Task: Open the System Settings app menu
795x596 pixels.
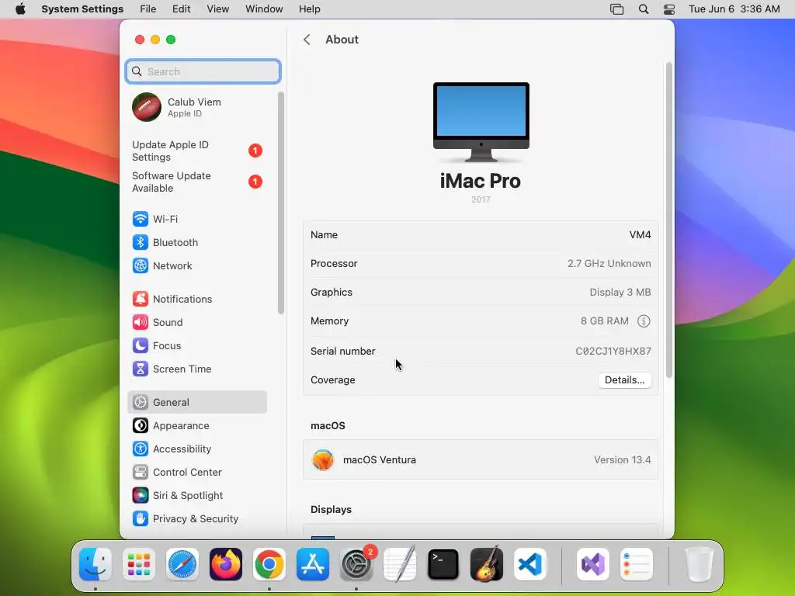Action: (82, 9)
